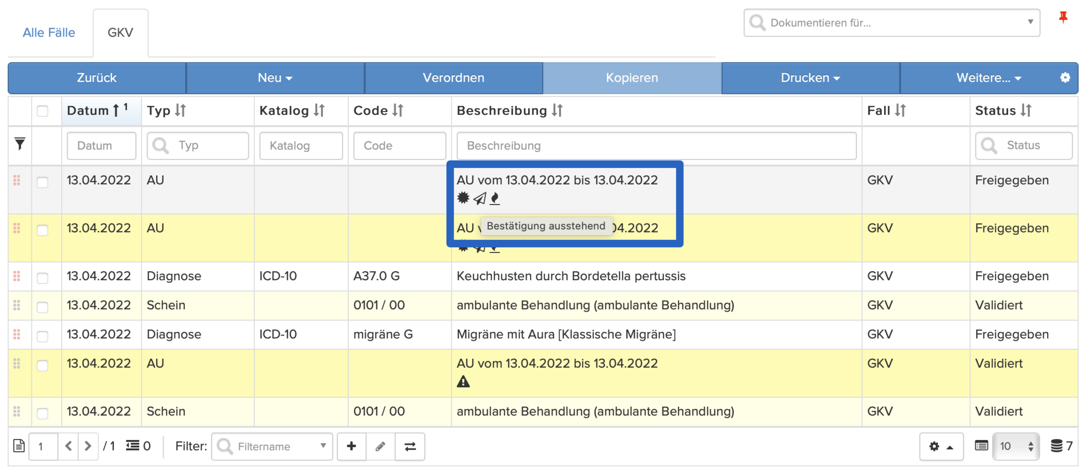
Task: Check the Migräne mit Aura row checkbox
Action: (42, 336)
